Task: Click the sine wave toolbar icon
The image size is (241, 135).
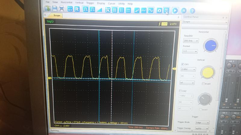Action: (151, 10)
